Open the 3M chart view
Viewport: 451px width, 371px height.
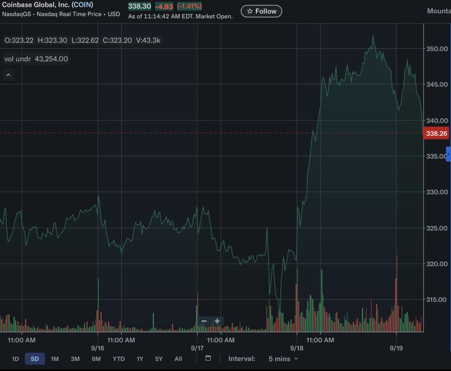[74, 358]
